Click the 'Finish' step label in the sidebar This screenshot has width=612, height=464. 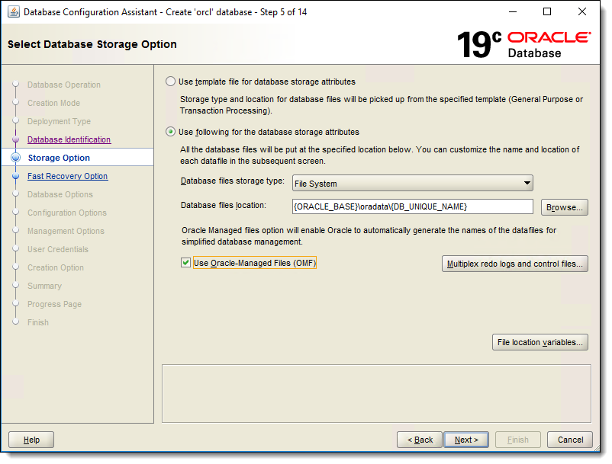coord(38,322)
